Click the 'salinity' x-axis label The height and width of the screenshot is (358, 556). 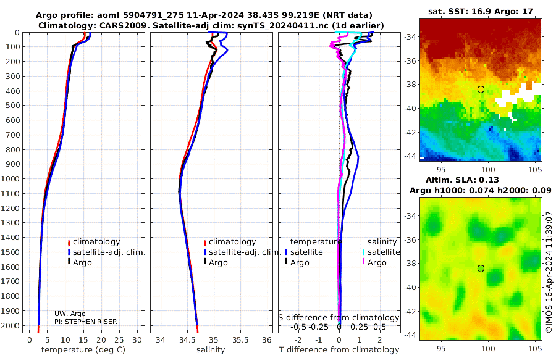coord(211,349)
